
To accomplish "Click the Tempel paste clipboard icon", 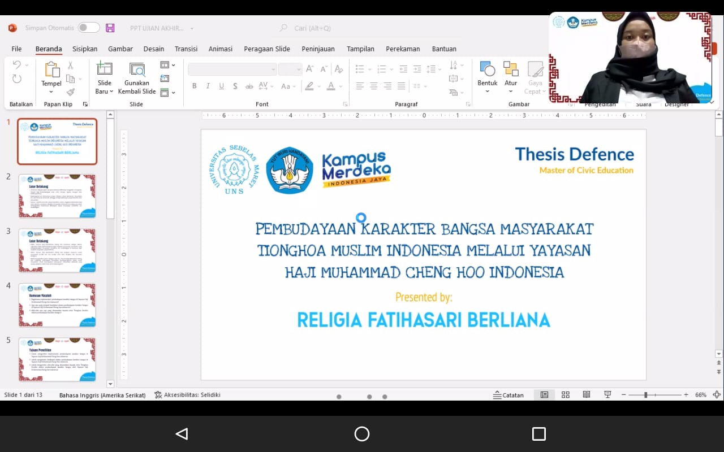I will (51, 70).
